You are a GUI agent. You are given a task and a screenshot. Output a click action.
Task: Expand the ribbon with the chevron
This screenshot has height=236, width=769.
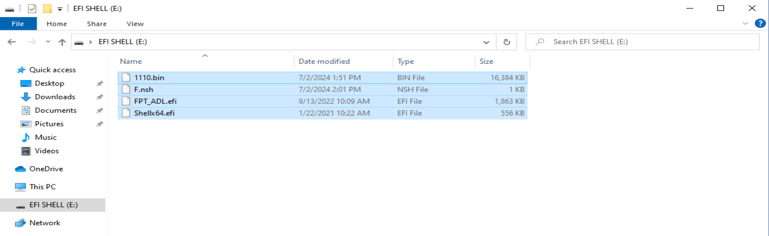click(x=745, y=23)
